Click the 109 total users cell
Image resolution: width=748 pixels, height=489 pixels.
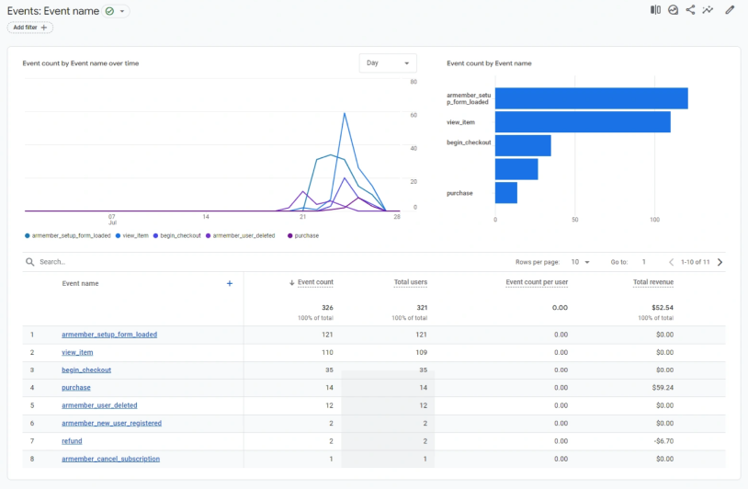(x=421, y=352)
